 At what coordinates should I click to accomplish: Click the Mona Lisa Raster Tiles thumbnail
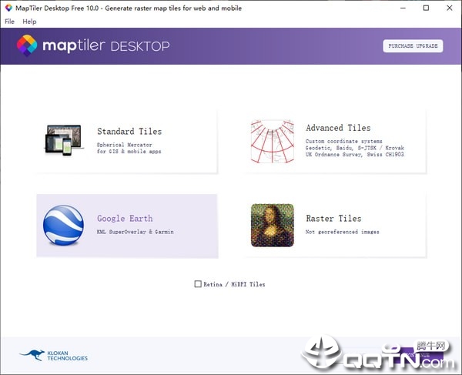[273, 226]
